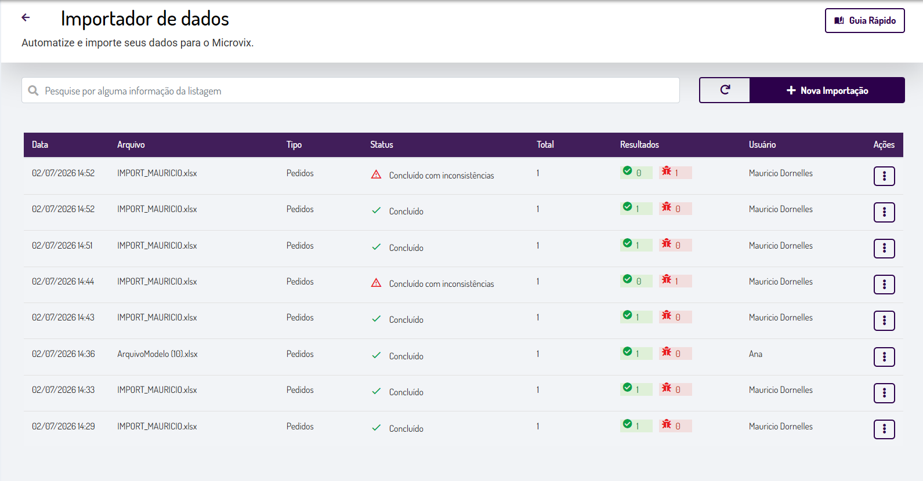Click red warning icon on 14:44 import
The width and height of the screenshot is (923, 481).
point(376,283)
